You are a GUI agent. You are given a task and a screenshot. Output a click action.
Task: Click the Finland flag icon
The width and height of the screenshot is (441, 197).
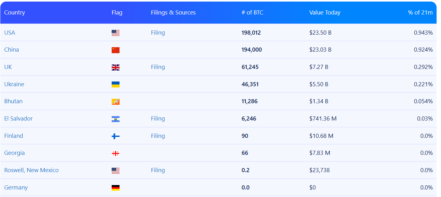point(115,136)
